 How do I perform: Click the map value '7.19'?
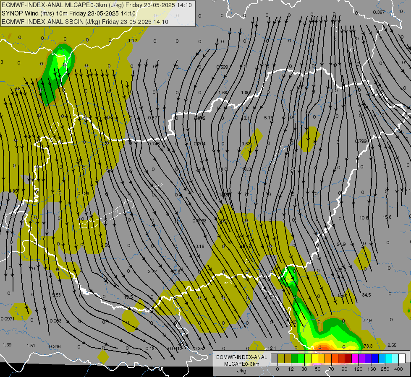[x=367, y=320]
